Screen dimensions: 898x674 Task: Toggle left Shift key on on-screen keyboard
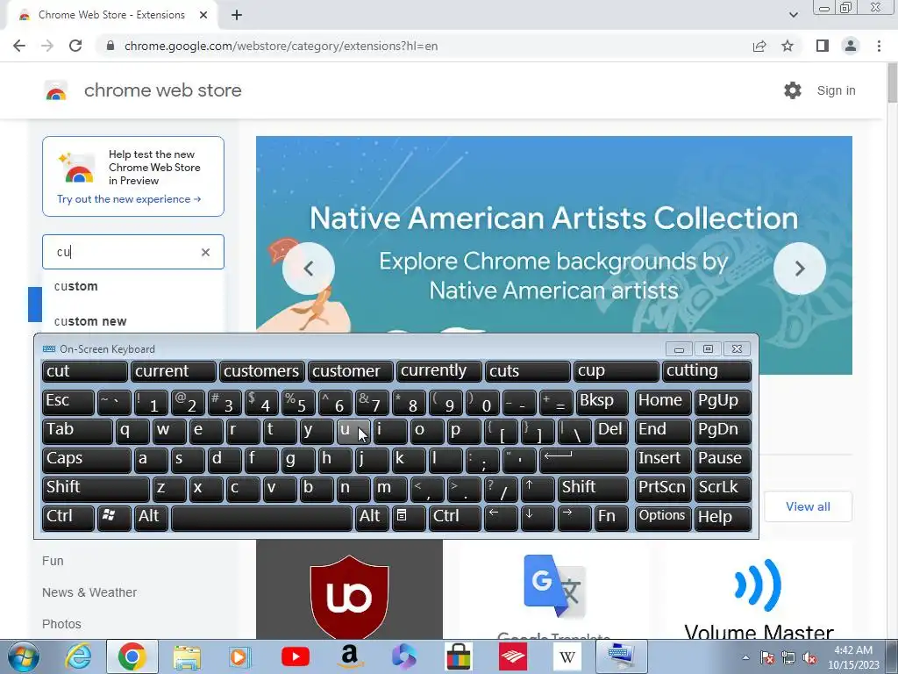pos(96,489)
